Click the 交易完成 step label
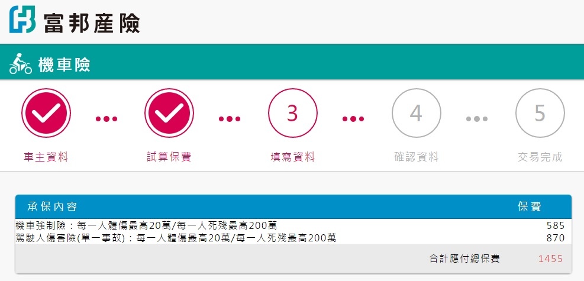This screenshot has height=281, width=584. 540,157
